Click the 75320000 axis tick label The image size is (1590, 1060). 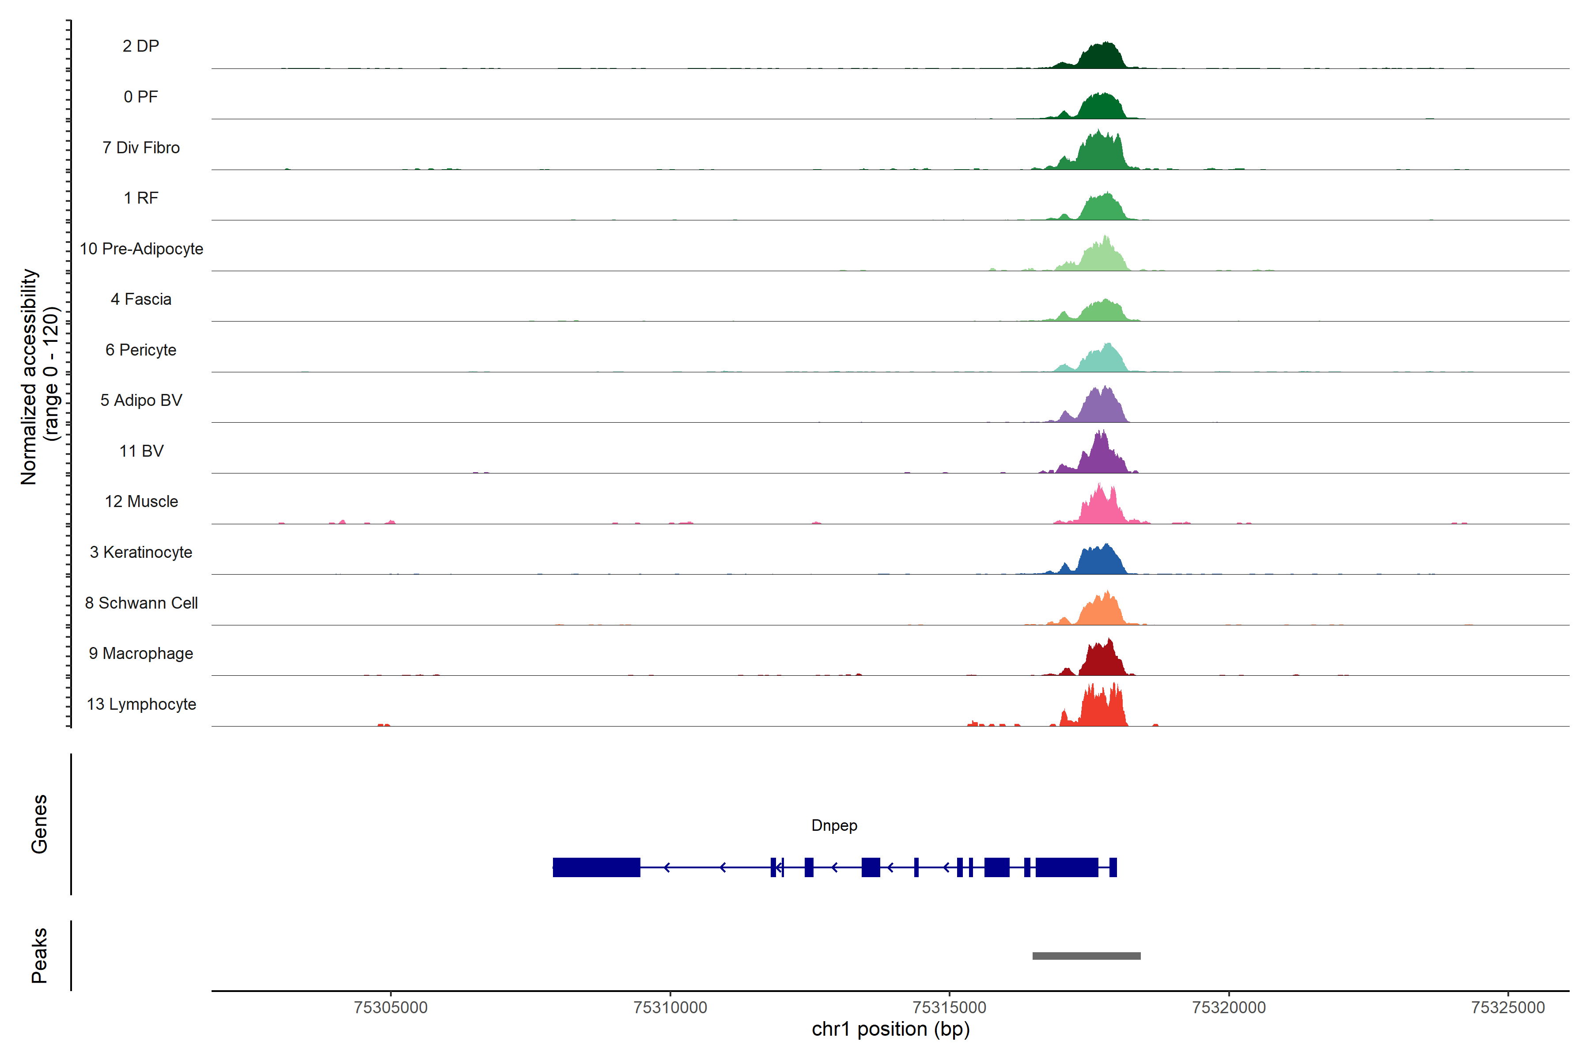tap(1229, 1007)
